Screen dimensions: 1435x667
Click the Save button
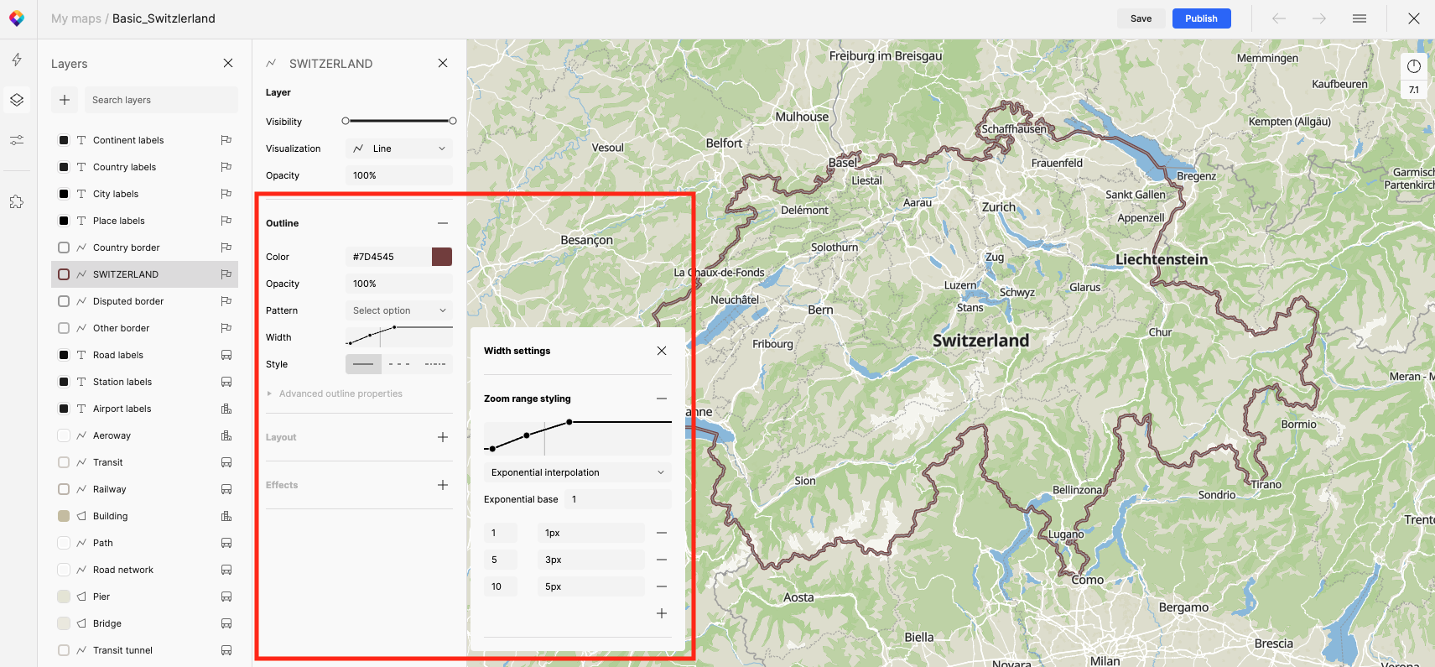(x=1141, y=18)
